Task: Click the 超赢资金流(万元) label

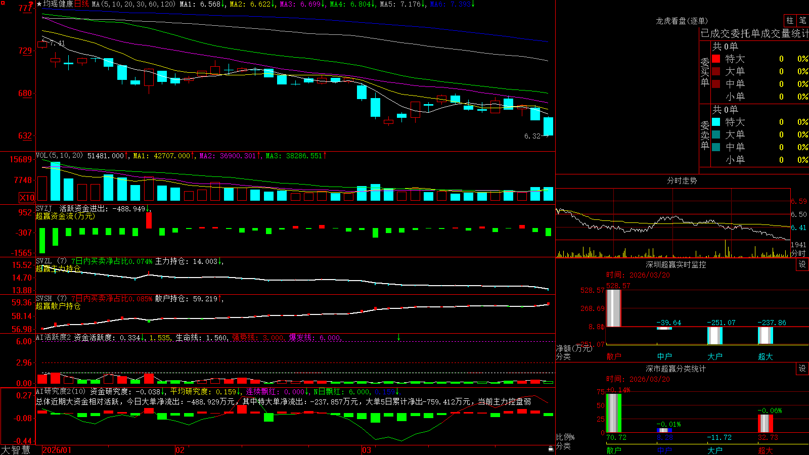Action: [x=65, y=216]
